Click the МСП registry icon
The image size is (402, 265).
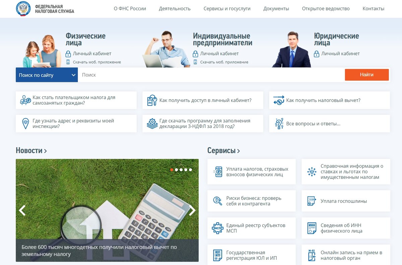pyautogui.click(x=218, y=228)
